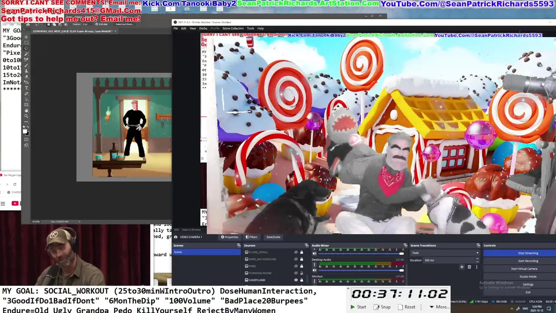
Task: Select the Rectangular Marquee tool in Photoshop
Action: [x=26, y=43]
